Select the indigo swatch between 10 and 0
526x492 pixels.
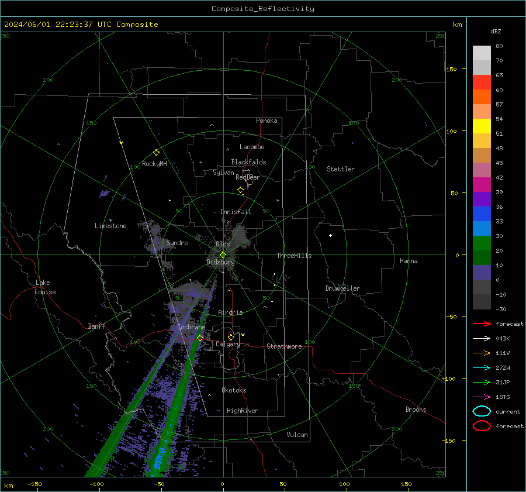[482, 273]
